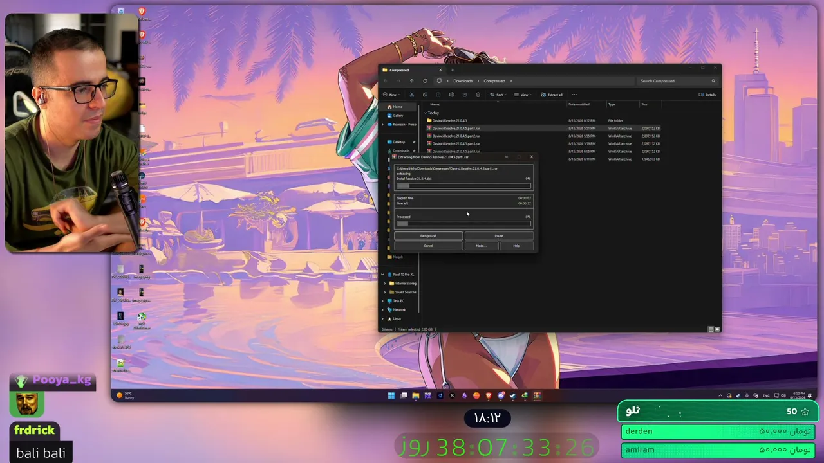Open the notification bell in system tray
824x463 pixels.
pos(810,395)
